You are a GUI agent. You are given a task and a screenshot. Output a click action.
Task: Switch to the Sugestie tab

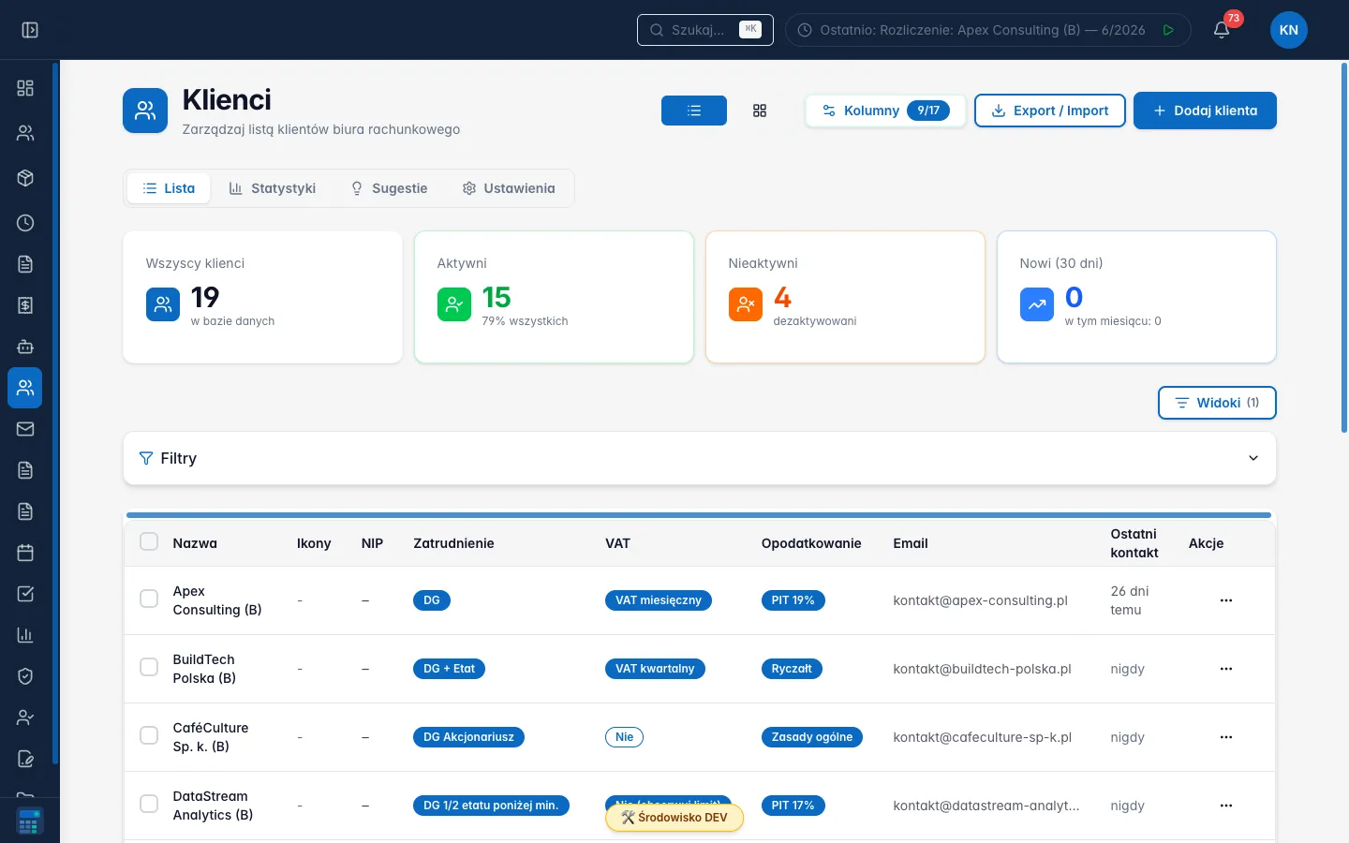(389, 188)
